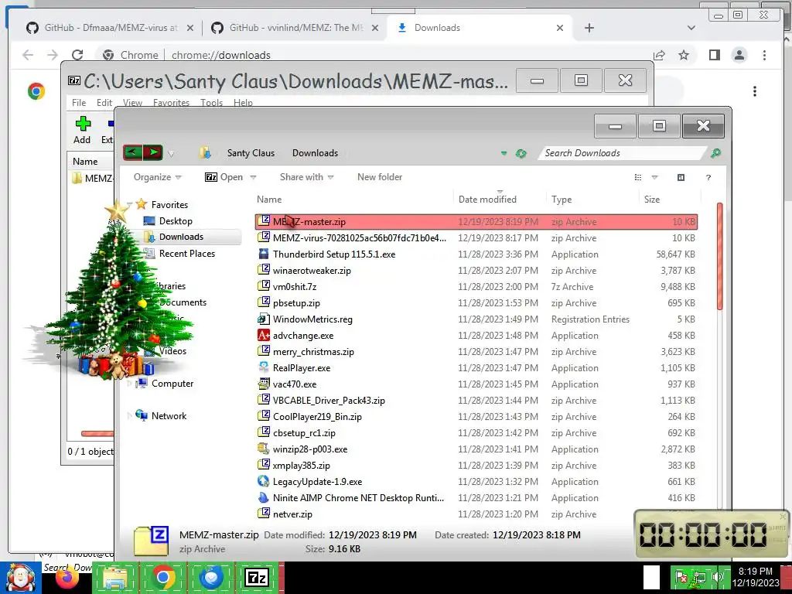
Task: Click Santy Claus in the breadcrumb
Action: [251, 153]
